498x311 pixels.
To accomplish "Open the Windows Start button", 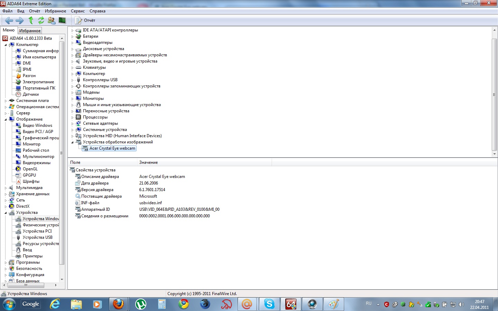I will coord(9,304).
